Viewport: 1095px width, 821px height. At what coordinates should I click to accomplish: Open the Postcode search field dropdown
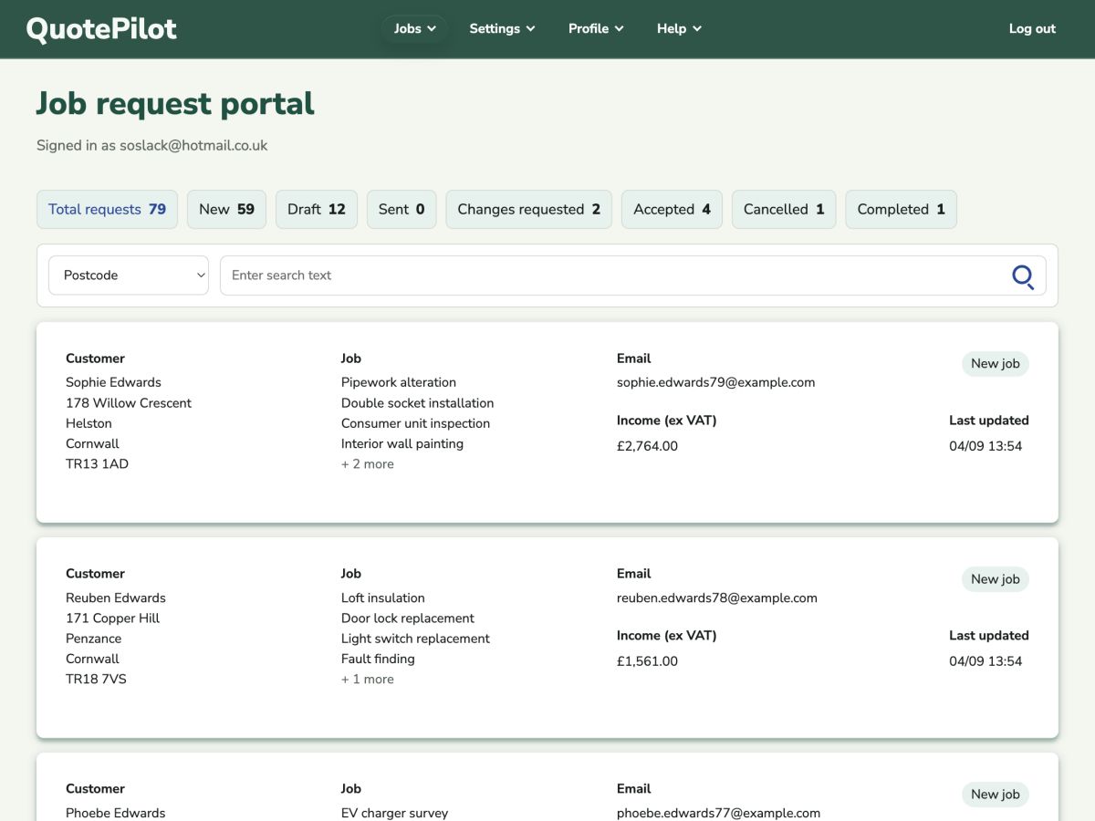pos(129,275)
